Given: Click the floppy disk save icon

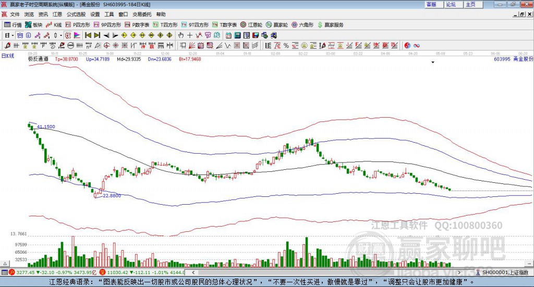Looking at the screenshot, I should (256, 35).
